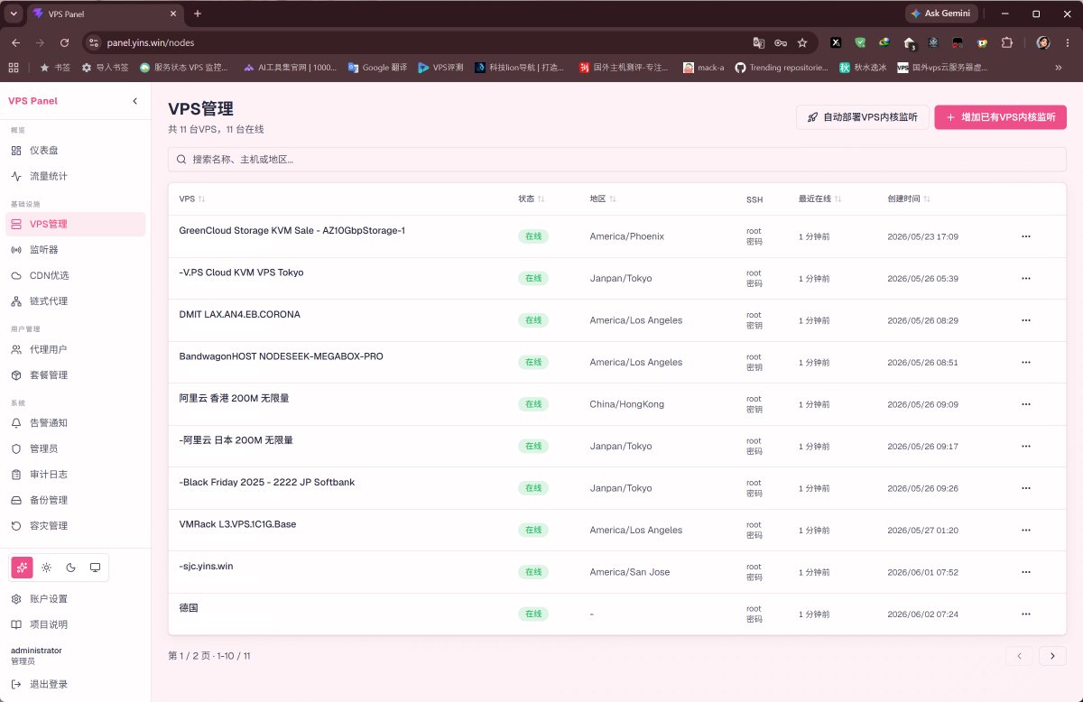
Task: Go to next page arrow
Action: pyautogui.click(x=1052, y=656)
